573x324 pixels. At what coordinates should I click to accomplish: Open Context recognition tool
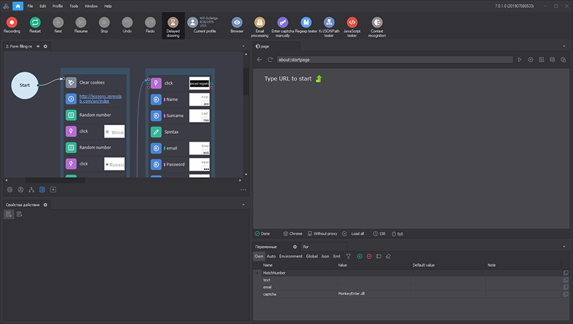[x=377, y=27]
